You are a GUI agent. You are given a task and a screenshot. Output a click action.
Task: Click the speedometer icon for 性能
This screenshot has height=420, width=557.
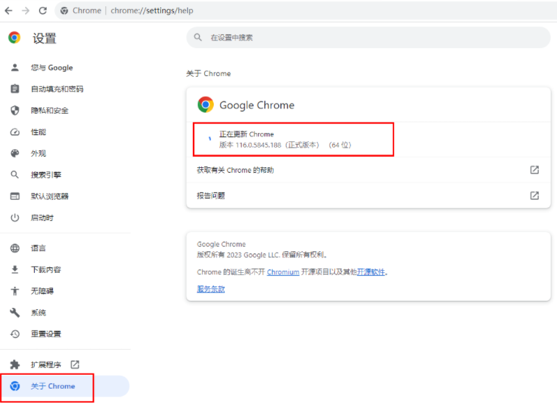[x=15, y=132]
